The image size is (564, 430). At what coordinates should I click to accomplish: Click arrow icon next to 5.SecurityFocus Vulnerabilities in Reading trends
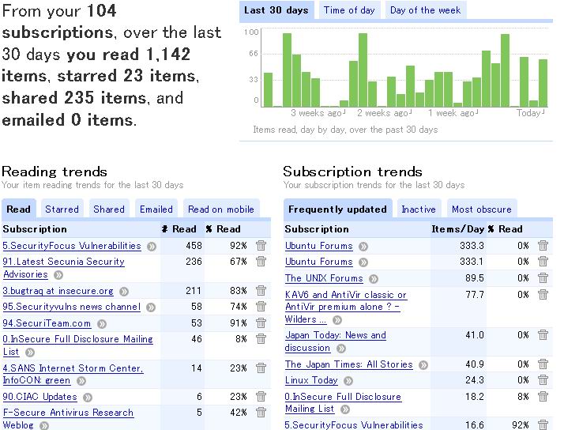pos(152,247)
